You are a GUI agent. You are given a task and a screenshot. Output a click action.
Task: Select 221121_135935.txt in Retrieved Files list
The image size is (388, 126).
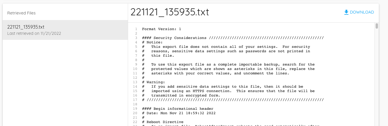coord(65,30)
